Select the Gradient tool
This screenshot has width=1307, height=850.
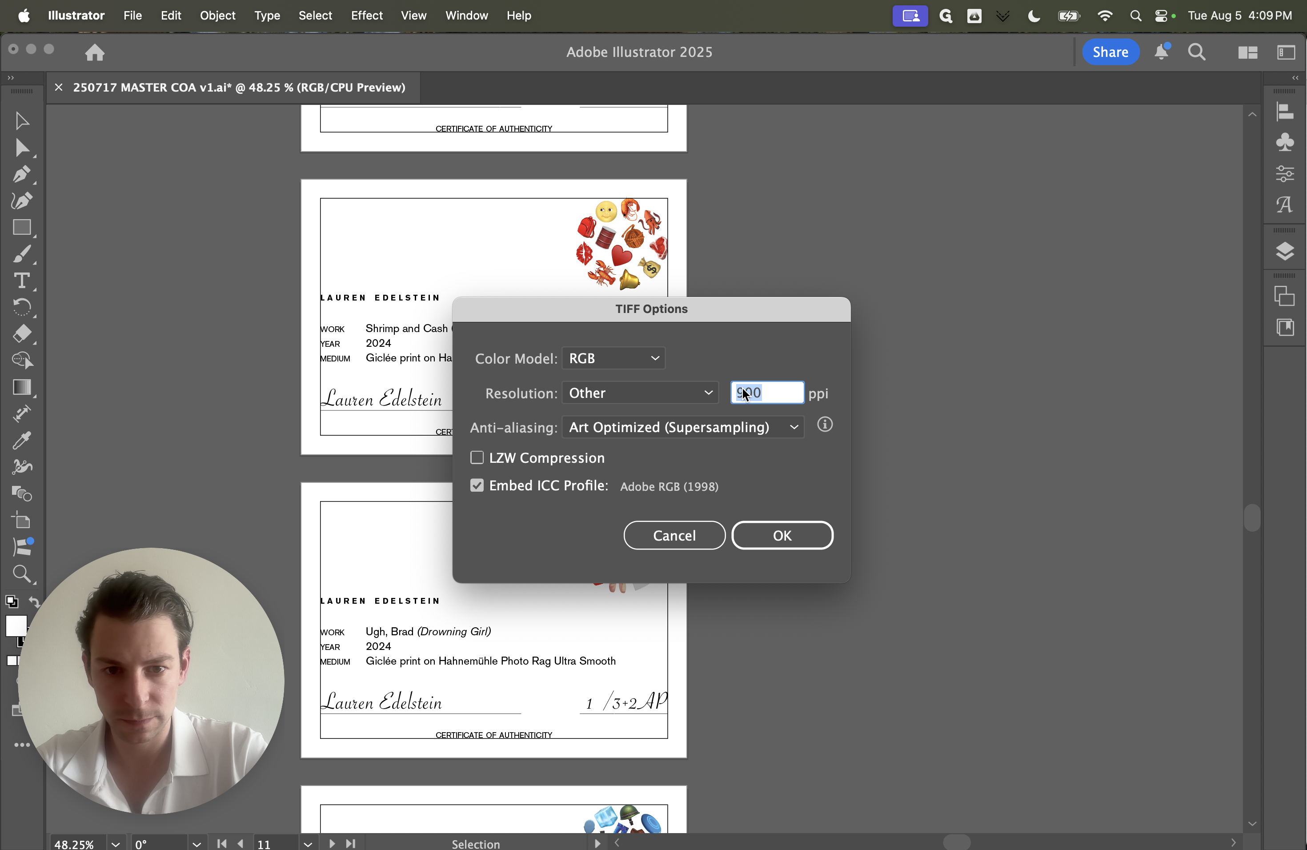click(22, 387)
